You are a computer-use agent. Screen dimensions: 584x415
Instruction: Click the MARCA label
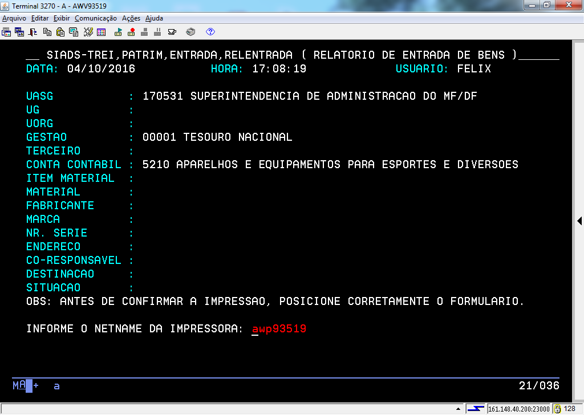tap(43, 219)
